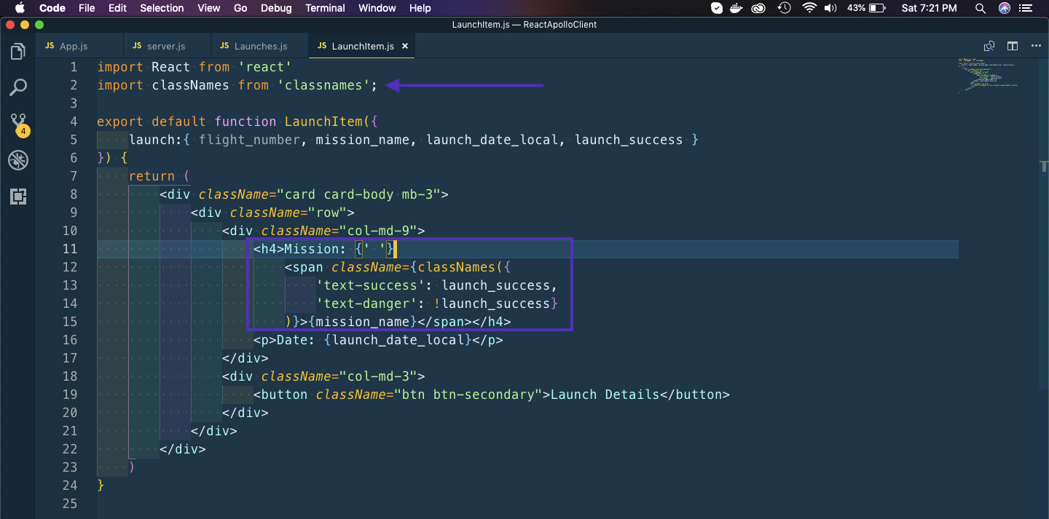Open the More Actions ellipsis in editor toolbar
The width and height of the screenshot is (1049, 519).
[1036, 46]
